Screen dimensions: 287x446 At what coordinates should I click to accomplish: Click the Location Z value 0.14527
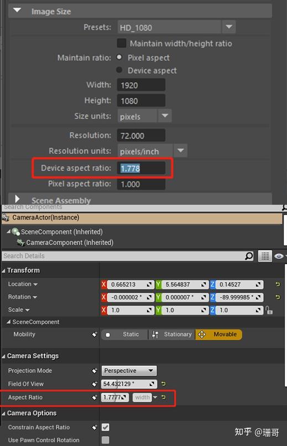point(239,284)
